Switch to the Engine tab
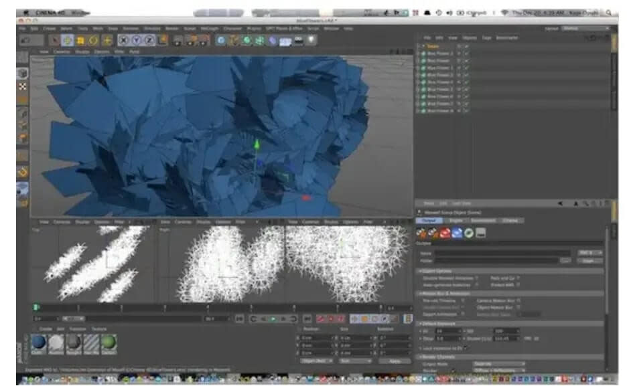The width and height of the screenshot is (627, 386). click(x=456, y=220)
